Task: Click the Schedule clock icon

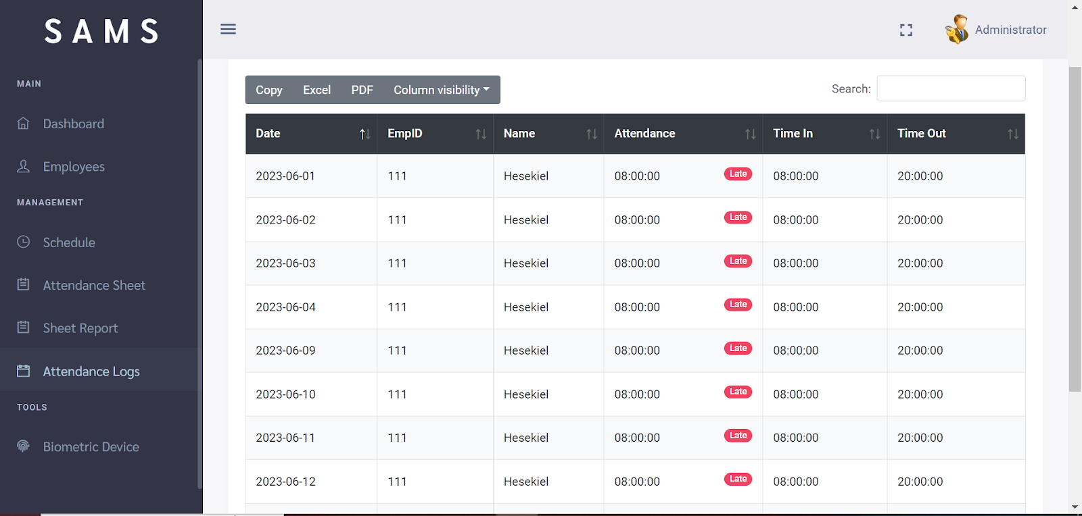Action: [23, 242]
